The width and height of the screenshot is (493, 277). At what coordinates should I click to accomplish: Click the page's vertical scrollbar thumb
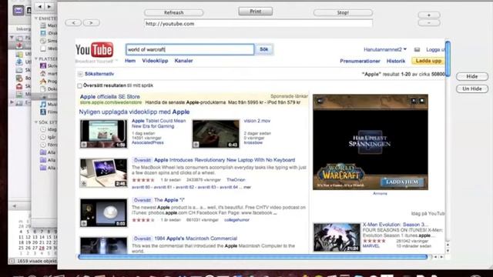pos(448,58)
